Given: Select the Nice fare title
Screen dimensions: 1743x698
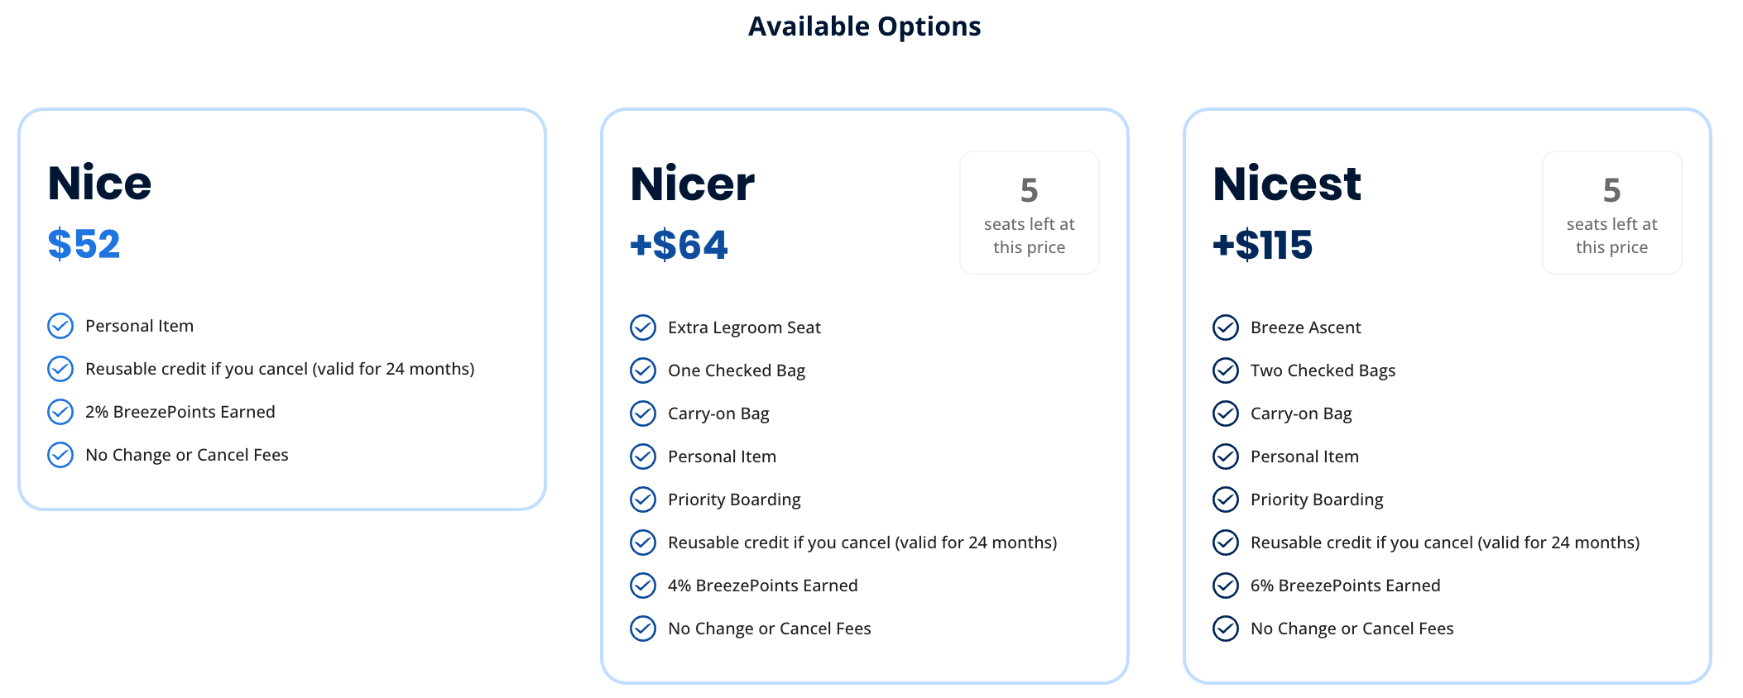Looking at the screenshot, I should (x=100, y=184).
